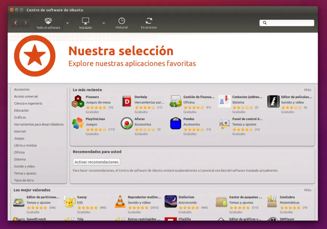Open the Educación category

point(21,110)
